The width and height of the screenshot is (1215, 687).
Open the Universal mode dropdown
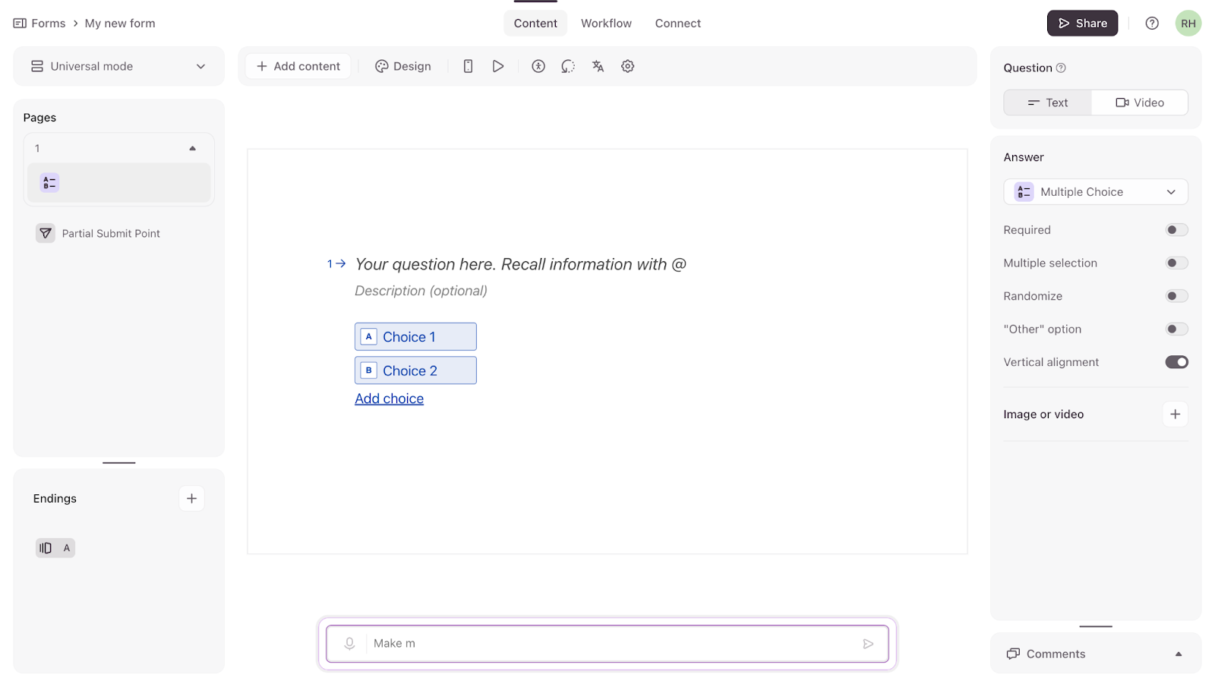(118, 66)
